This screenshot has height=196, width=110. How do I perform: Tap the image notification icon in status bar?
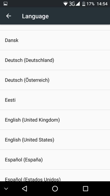[x=5, y=4]
